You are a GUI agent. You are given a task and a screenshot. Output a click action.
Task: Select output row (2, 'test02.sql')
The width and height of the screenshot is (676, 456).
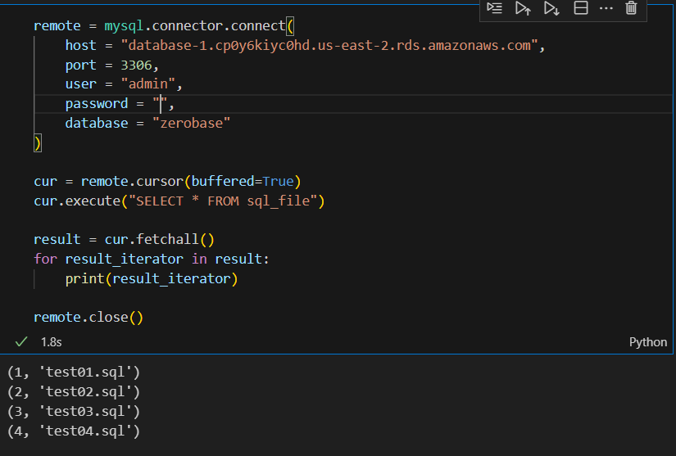click(x=74, y=392)
